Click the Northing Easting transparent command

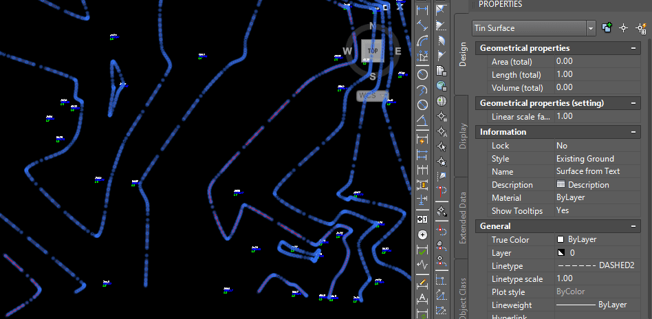[x=441, y=71]
